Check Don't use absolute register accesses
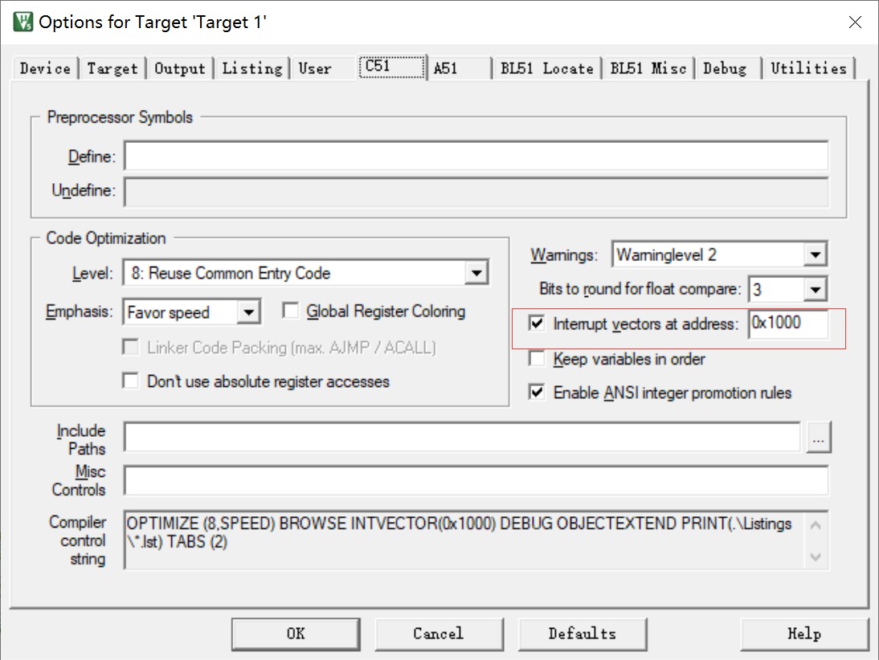The image size is (879, 660). coord(131,381)
